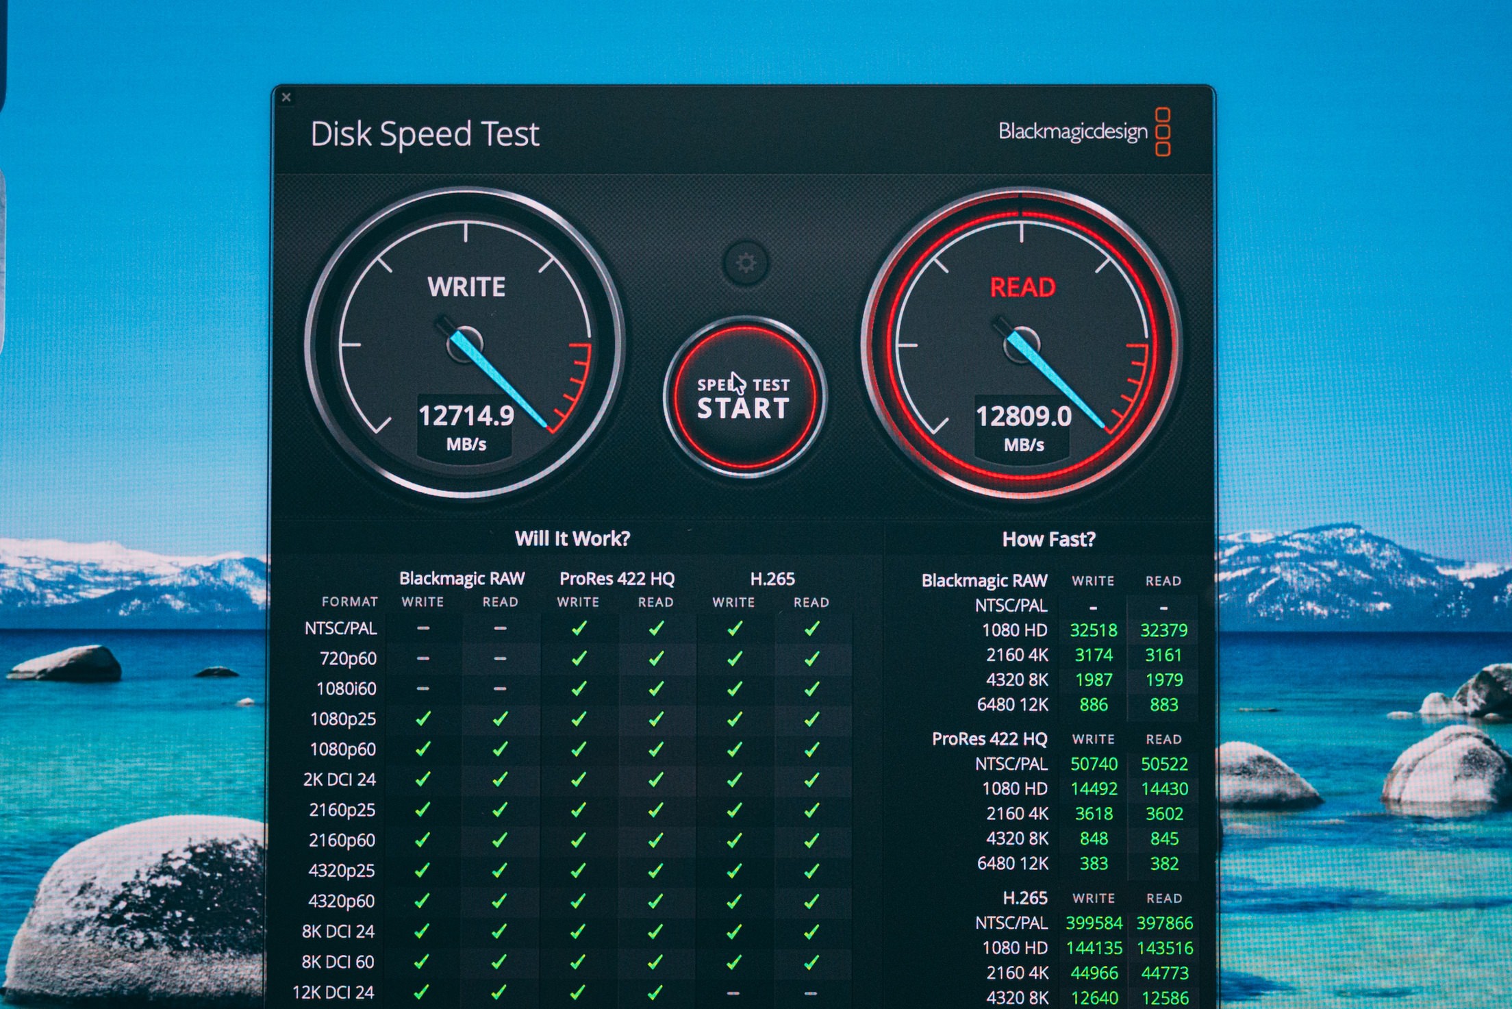1512x1009 pixels.
Task: Click the READ speed gauge
Action: 1022,342
